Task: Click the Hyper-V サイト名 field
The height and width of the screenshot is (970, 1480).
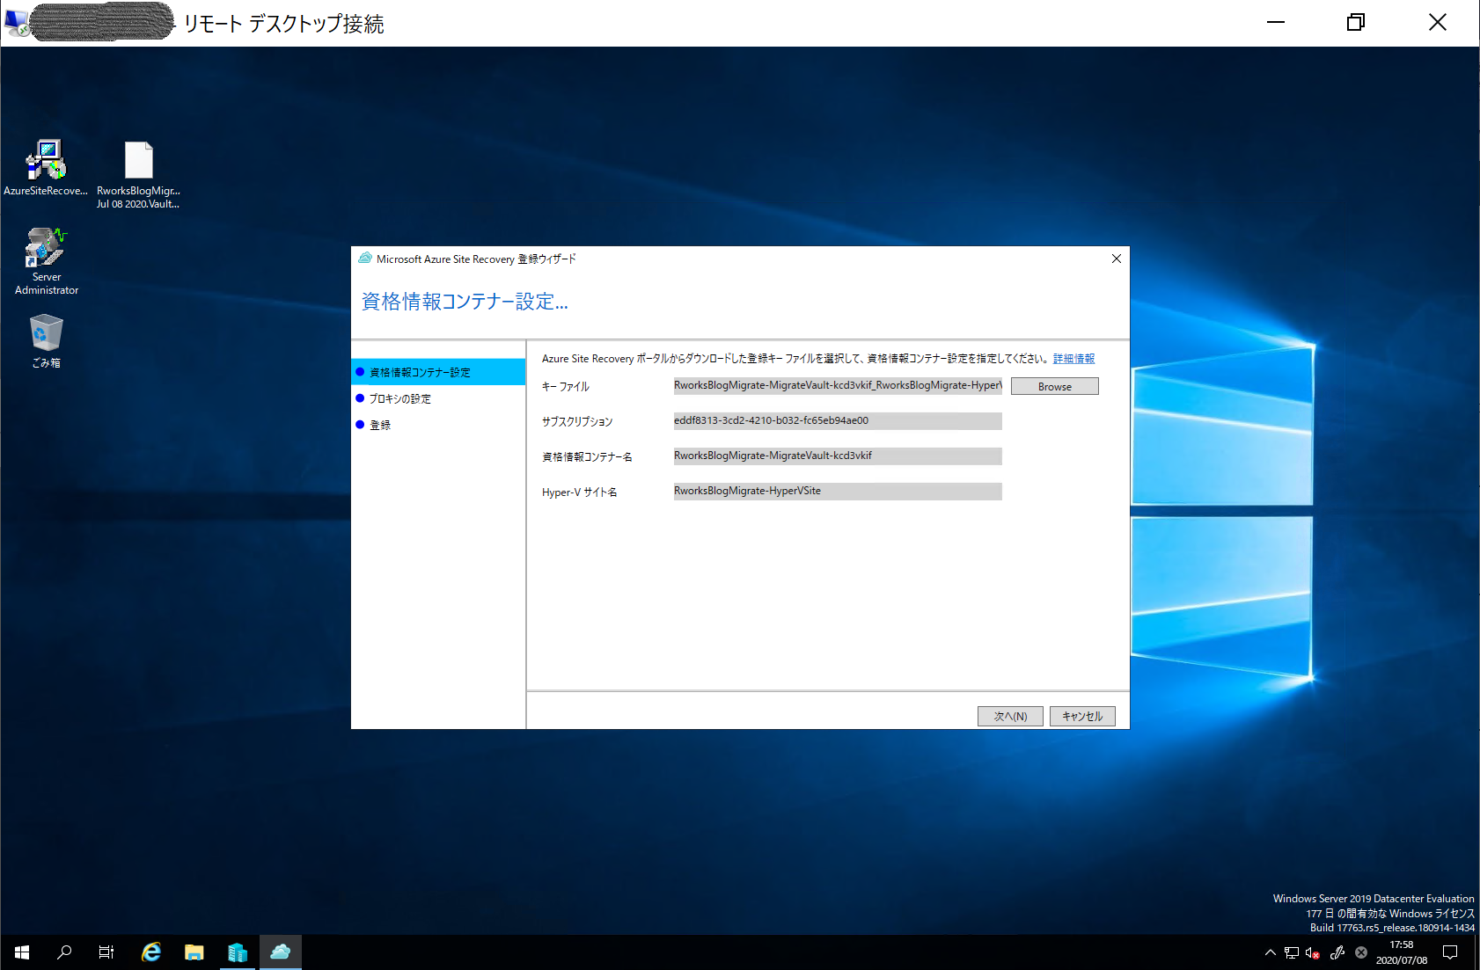Action: (x=838, y=491)
